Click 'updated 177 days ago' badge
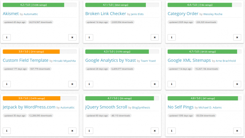This screenshot has height=138, width=245. (15, 69)
